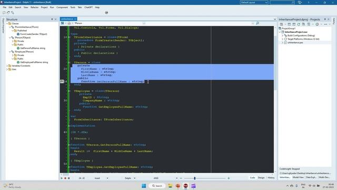Adjust the editor zoom slider handle
This screenshot has height=190, width=337.
pyautogui.click(x=195, y=178)
